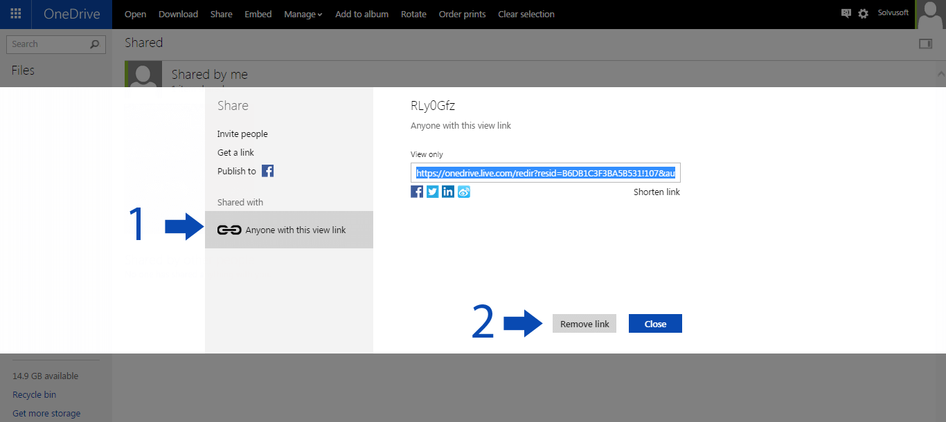Toggle the details pane icon
946x422 pixels.
925,44
